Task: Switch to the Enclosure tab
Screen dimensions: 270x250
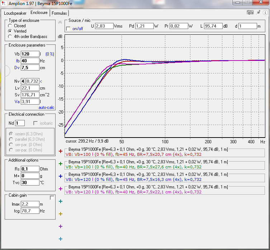Action: tap(39, 13)
